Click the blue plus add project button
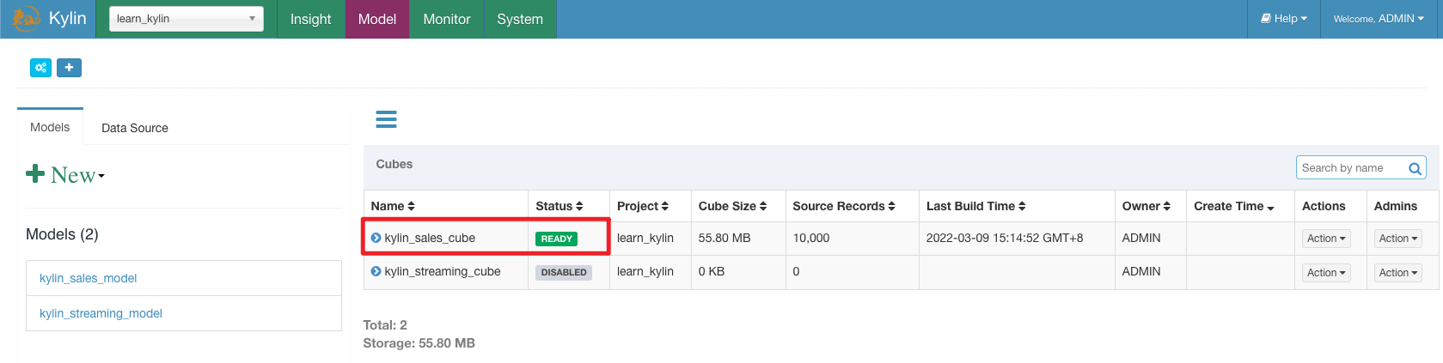1443x363 pixels. pyautogui.click(x=69, y=68)
